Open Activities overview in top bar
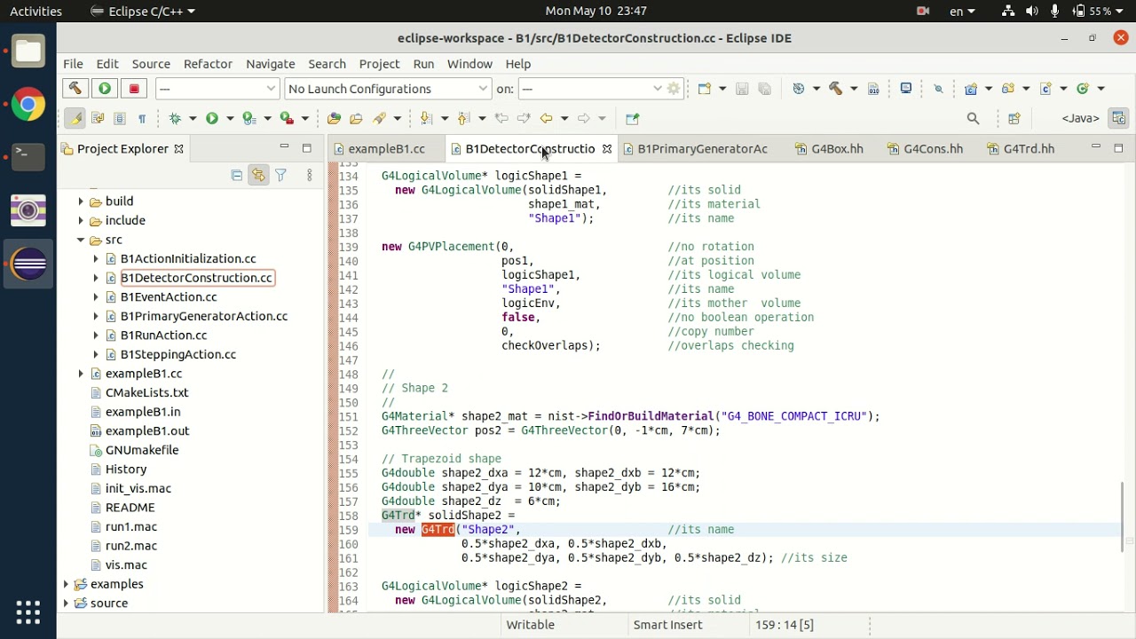 (x=35, y=11)
